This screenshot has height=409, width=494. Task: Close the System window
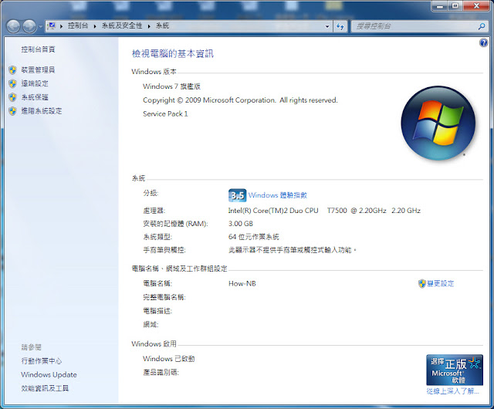tap(476, 6)
